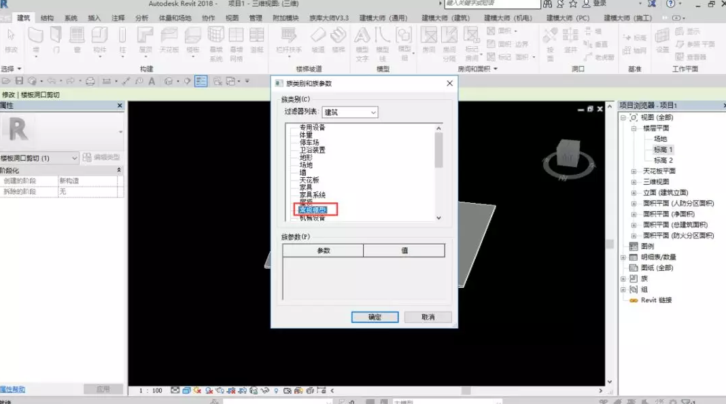Open the 插入 ribbon tab
Viewport: 726px width, 404px height.
coord(94,18)
